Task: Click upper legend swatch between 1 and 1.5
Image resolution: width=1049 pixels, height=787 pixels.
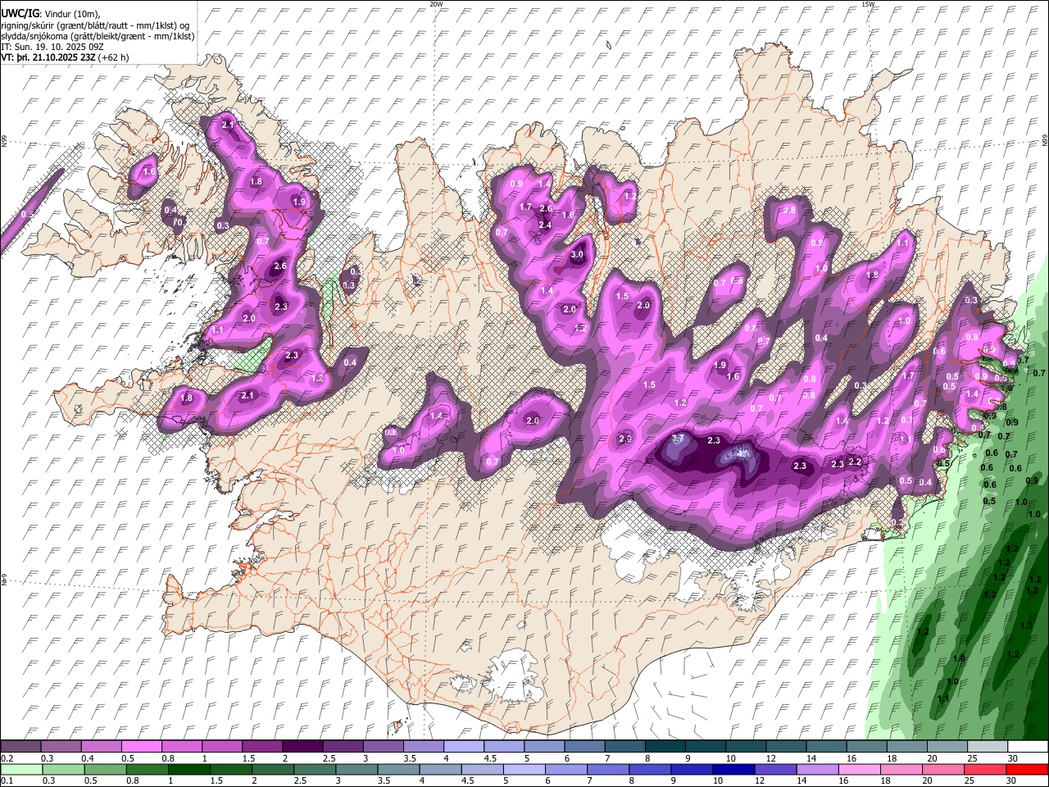Action: (222, 746)
